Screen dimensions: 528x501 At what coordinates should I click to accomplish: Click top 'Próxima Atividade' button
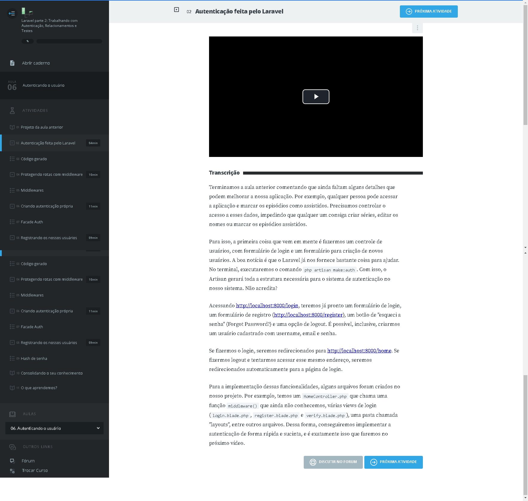click(429, 12)
